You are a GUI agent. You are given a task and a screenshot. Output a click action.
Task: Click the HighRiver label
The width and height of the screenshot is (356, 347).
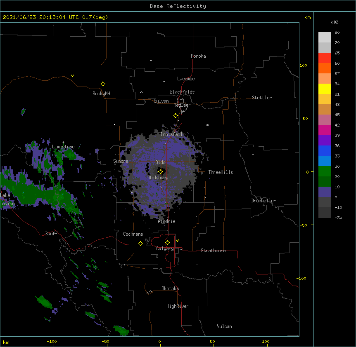[177, 306]
